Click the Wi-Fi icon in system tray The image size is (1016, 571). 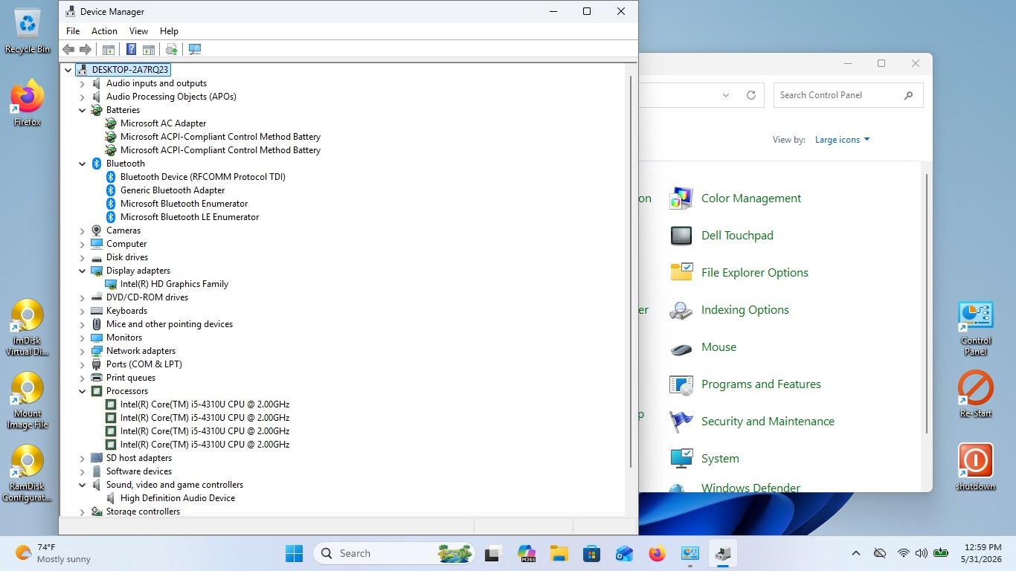click(x=904, y=553)
